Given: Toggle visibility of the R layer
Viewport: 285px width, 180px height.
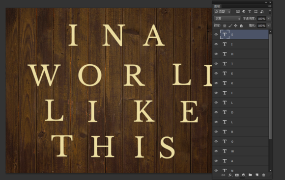Looking at the screenshot, I should [216, 132].
